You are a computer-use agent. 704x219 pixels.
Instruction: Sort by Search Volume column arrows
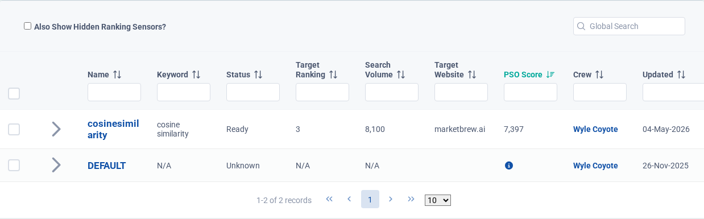click(401, 75)
